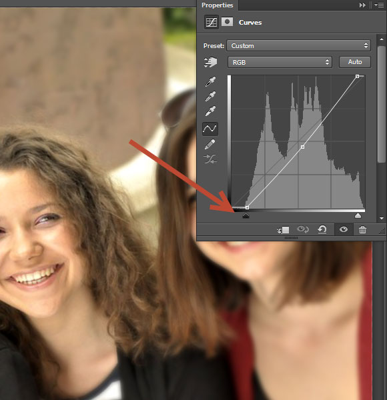The width and height of the screenshot is (387, 400).
Task: Select the gray point eyedropper
Action: [210, 96]
